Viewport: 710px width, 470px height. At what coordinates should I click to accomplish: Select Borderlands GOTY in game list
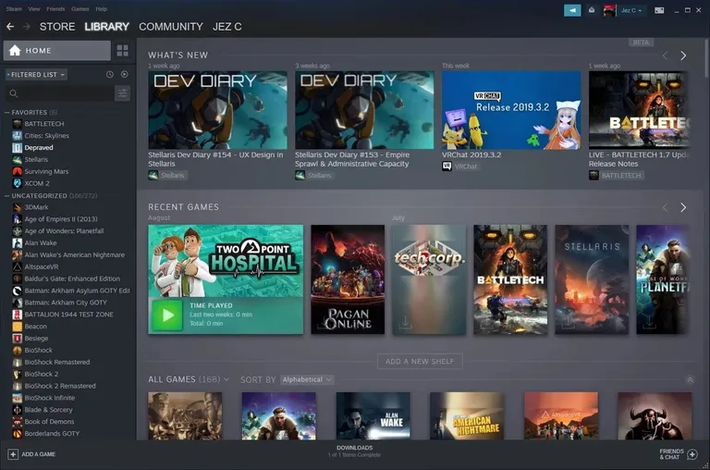click(52, 434)
